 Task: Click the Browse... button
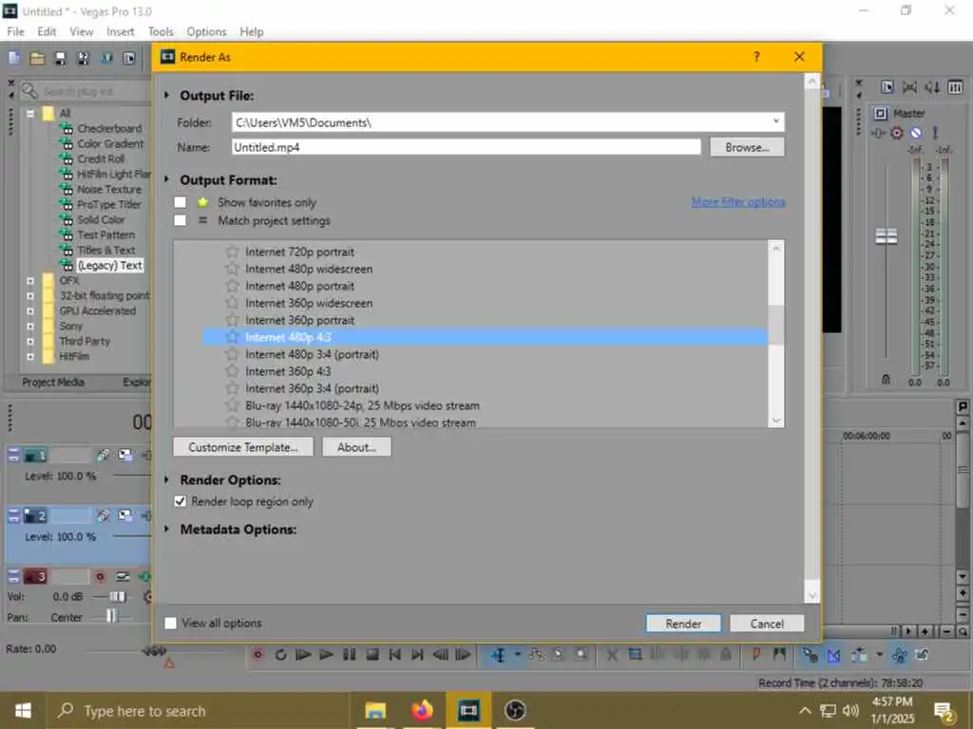point(747,147)
